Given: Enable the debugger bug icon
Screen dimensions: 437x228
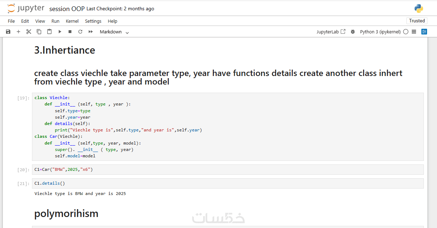Looking at the screenshot, I should click(352, 32).
